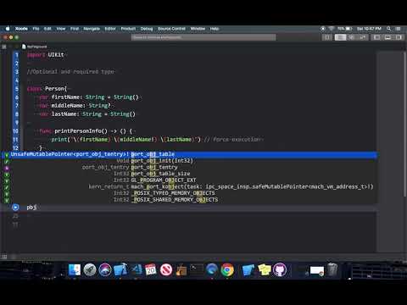Open Stickies from the Dock
Screen dimensions: 407x305
pos(265,269)
